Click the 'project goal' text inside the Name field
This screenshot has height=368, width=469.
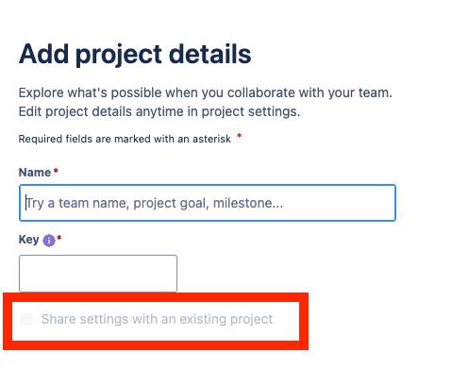(172, 203)
